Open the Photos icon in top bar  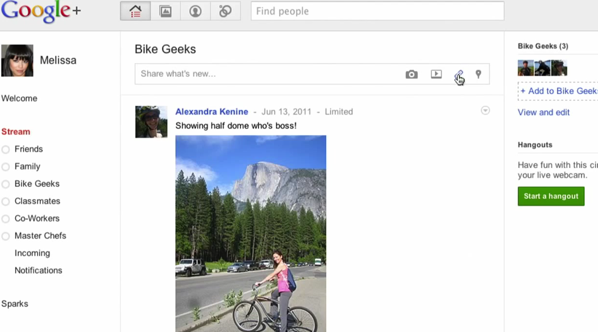[x=166, y=11]
